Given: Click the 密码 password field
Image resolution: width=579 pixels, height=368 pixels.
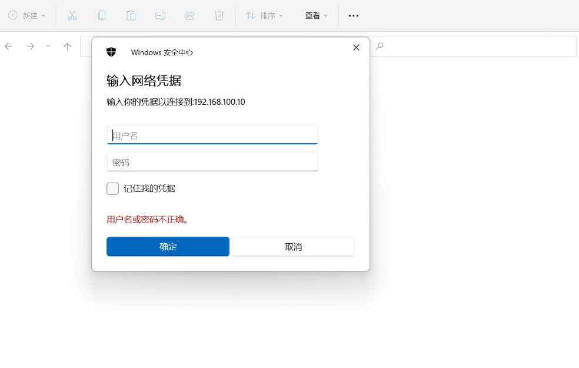Looking at the screenshot, I should [212, 162].
